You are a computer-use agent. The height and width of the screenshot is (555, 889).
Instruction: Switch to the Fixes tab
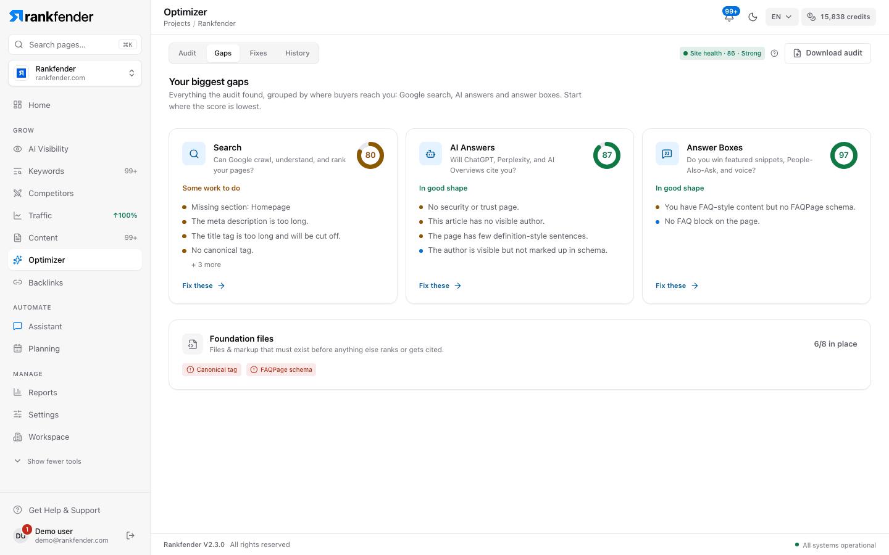point(258,53)
